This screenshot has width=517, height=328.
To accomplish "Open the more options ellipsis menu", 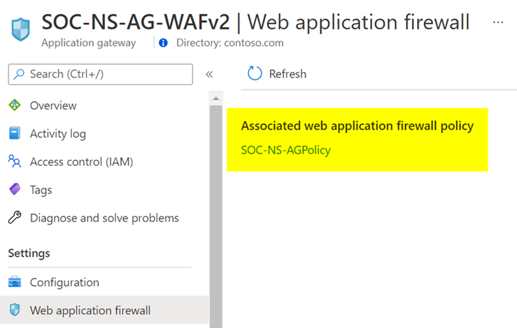I will (x=498, y=22).
